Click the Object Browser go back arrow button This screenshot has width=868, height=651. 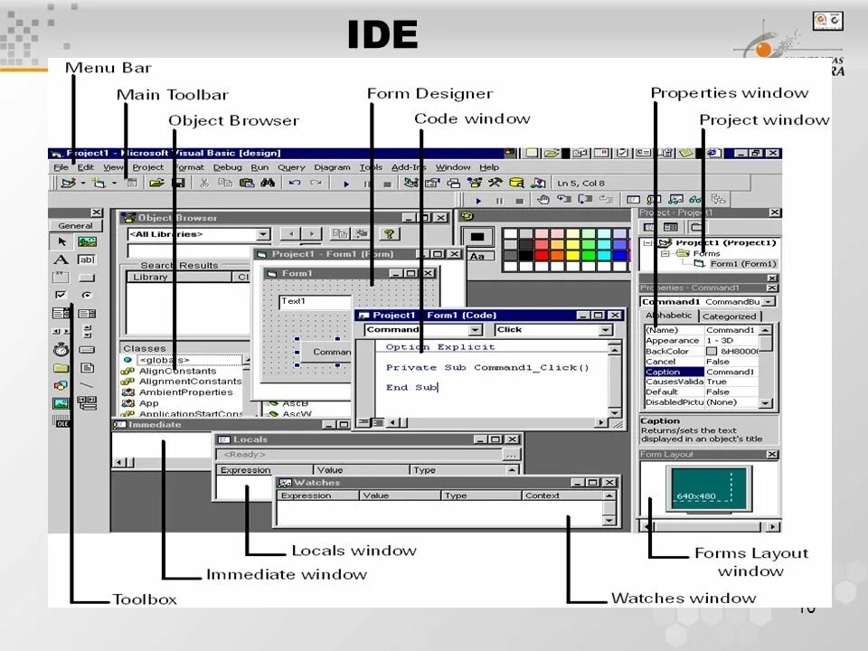click(x=290, y=234)
